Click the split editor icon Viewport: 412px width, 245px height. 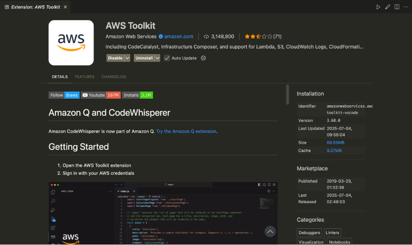pyautogui.click(x=397, y=7)
